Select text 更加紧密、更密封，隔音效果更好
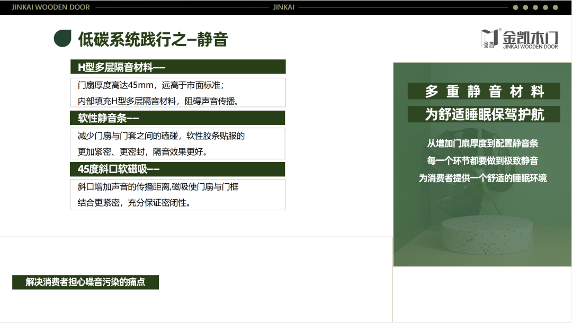Screen dimensions: 572x323 pos(140,151)
